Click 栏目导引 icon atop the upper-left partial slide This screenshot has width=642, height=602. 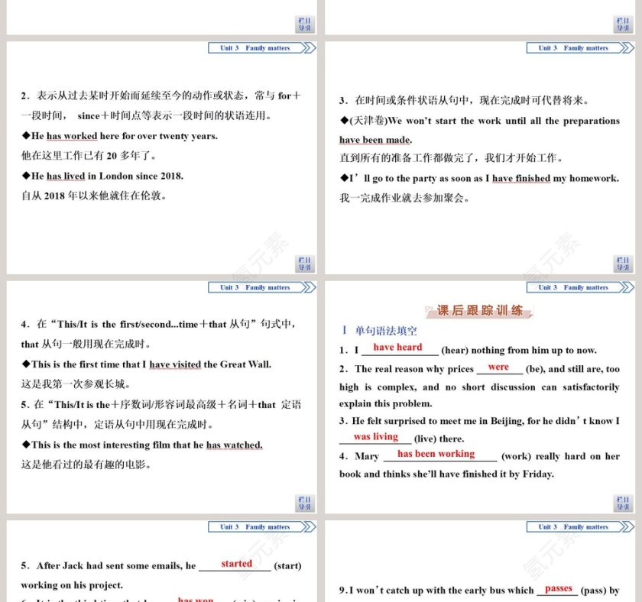(304, 24)
